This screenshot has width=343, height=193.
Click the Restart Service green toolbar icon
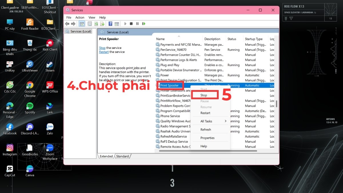pyautogui.click(x=144, y=24)
